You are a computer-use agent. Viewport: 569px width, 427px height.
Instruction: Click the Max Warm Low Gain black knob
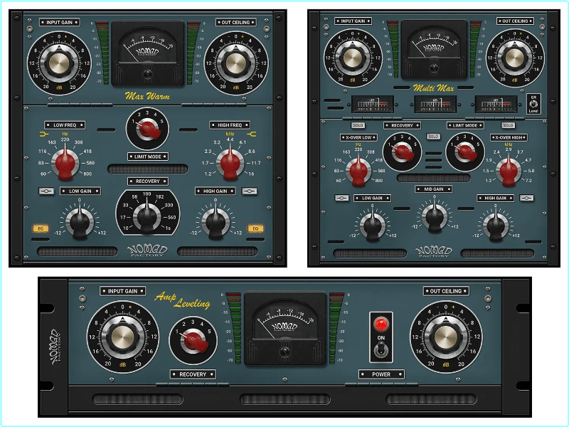(80, 221)
